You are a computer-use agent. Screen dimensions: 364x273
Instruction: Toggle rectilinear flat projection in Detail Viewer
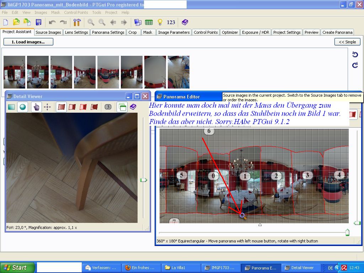click(11, 107)
